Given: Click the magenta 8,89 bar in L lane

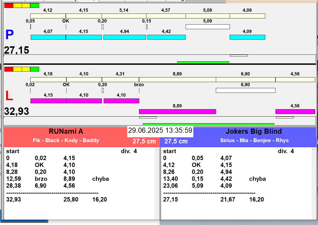Looking at the screenshot, I should [177, 111].
